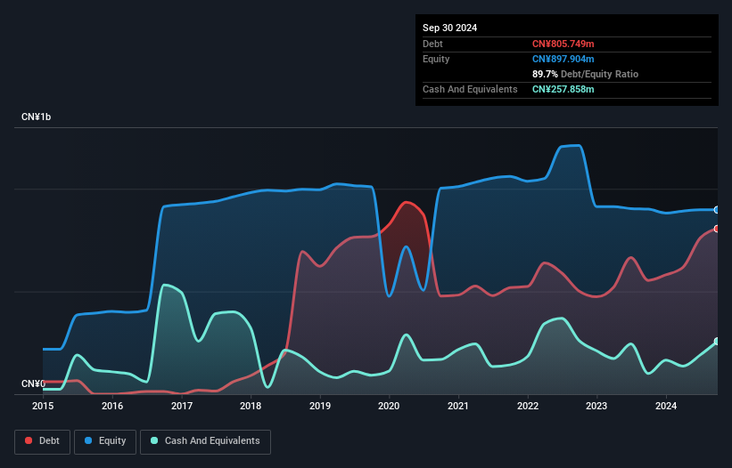
Task: Click the 2019 x-axis label
Action: [320, 406]
